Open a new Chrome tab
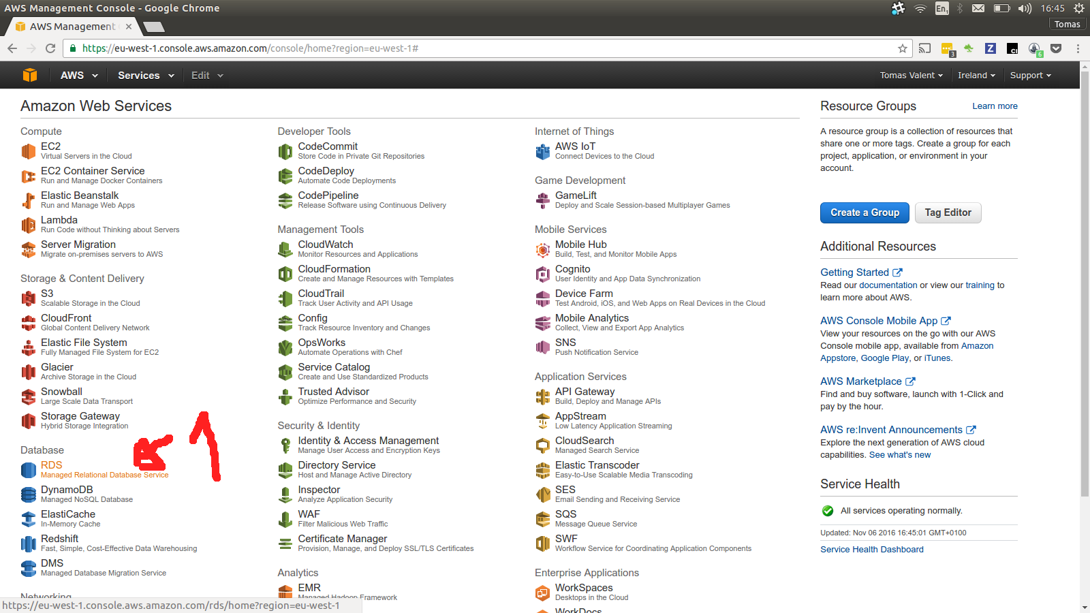Image resolution: width=1090 pixels, height=613 pixels. (x=154, y=27)
